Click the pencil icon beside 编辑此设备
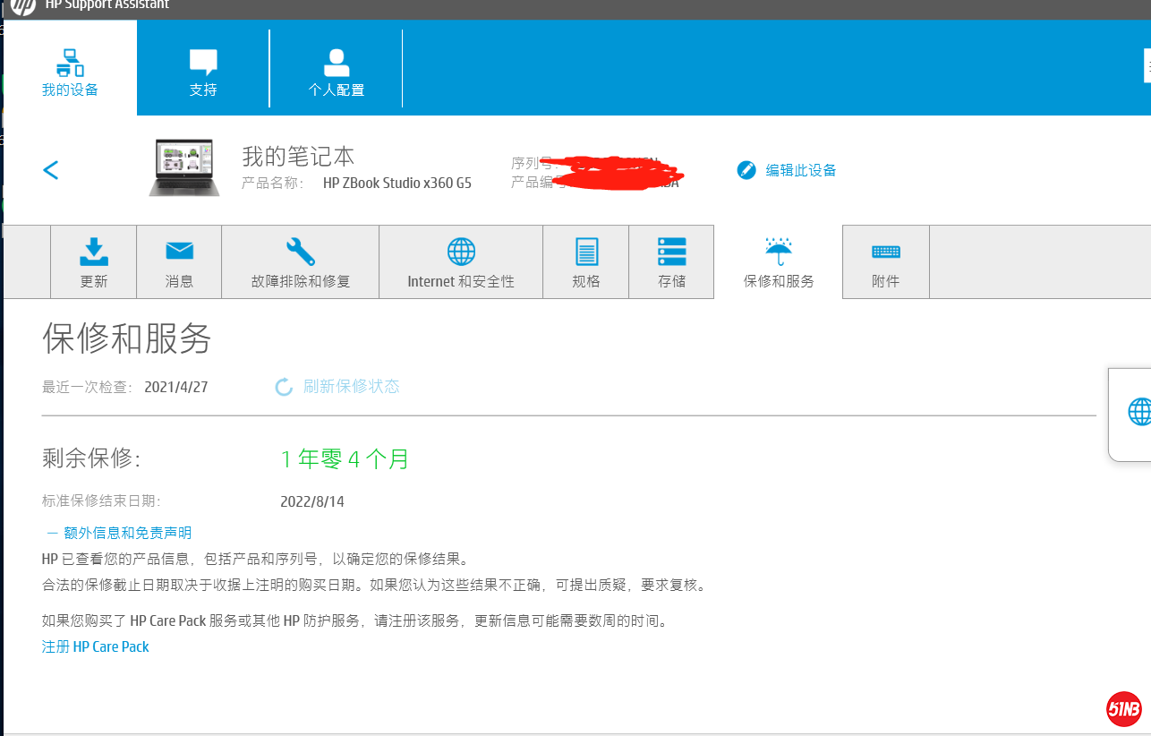 click(x=746, y=170)
